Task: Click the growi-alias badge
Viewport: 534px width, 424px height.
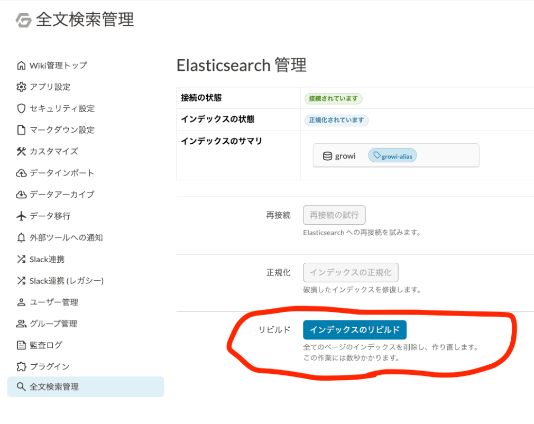Action: pos(392,155)
